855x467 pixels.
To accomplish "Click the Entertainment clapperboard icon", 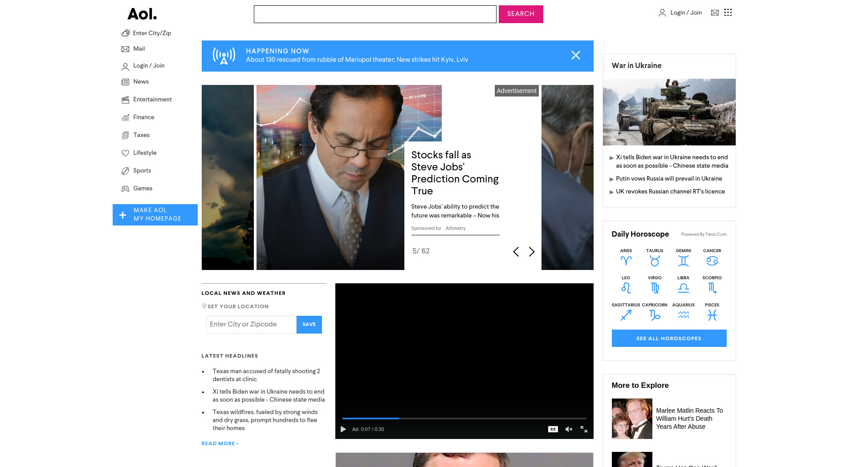I will pyautogui.click(x=126, y=100).
